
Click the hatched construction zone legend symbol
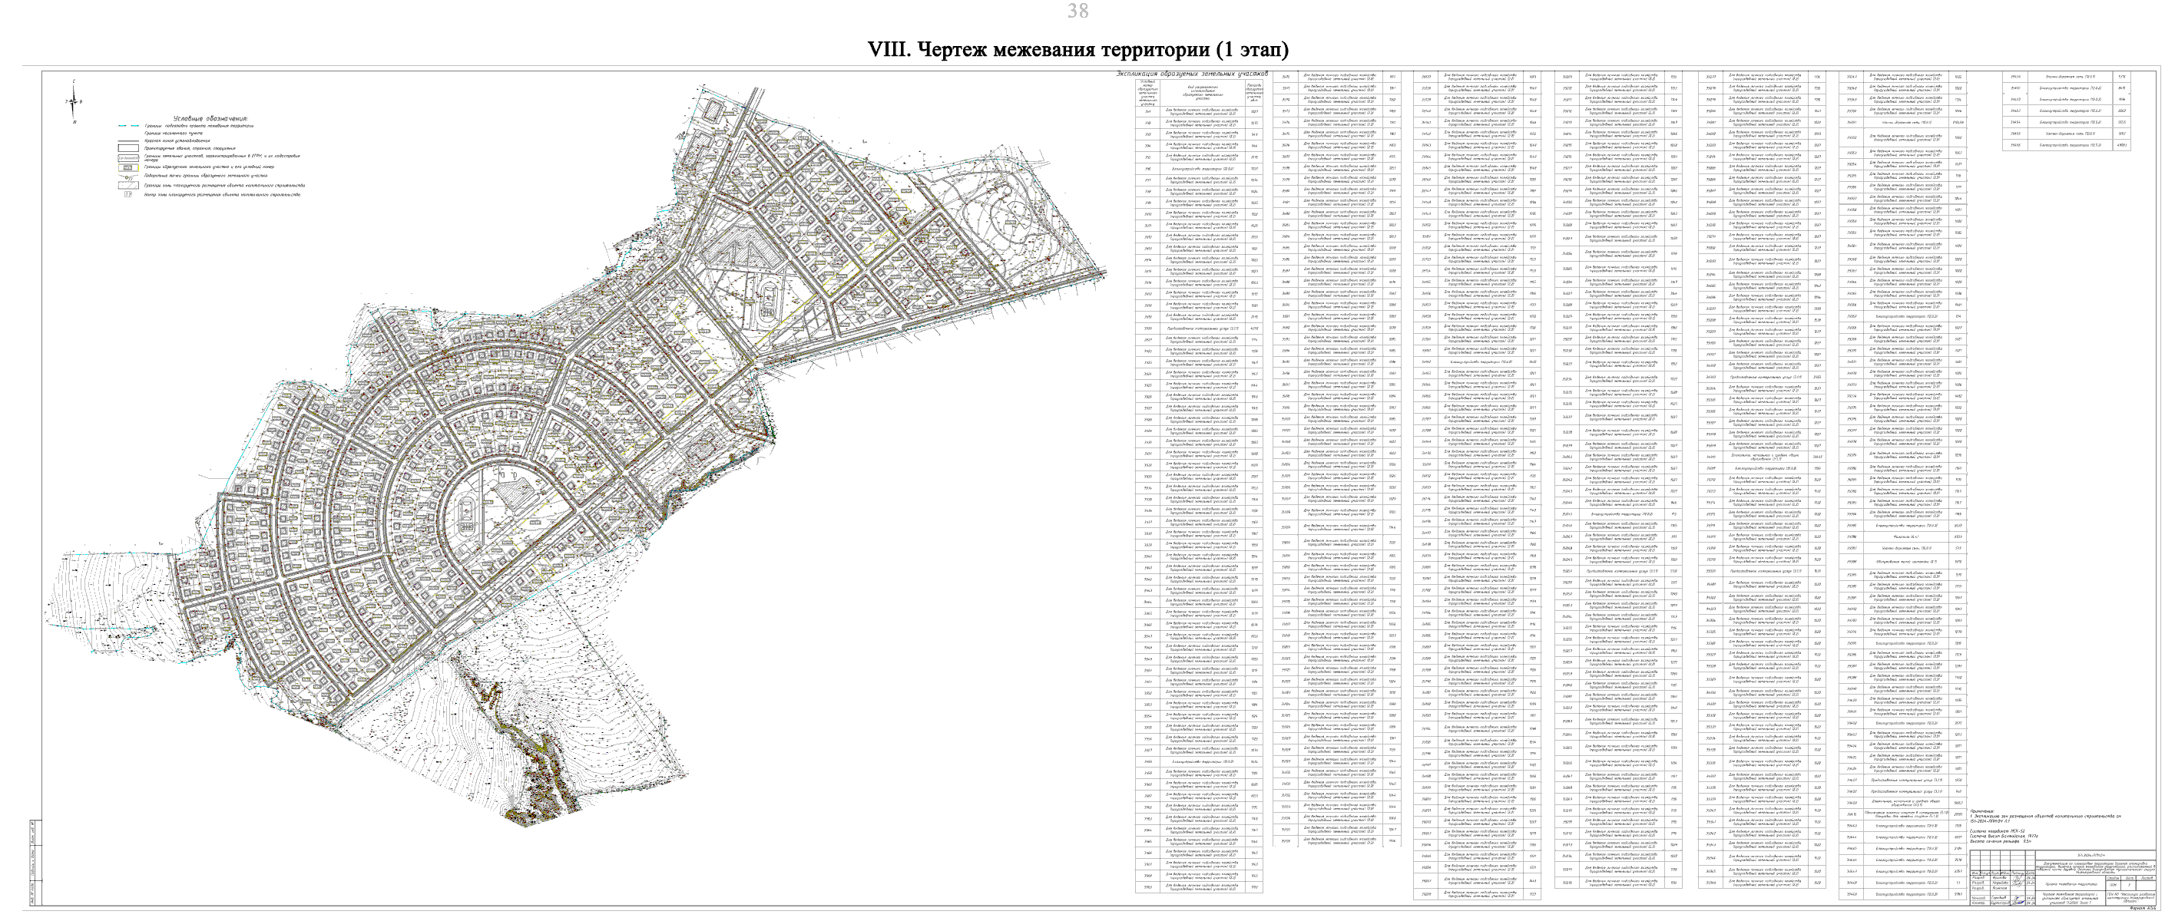[128, 186]
